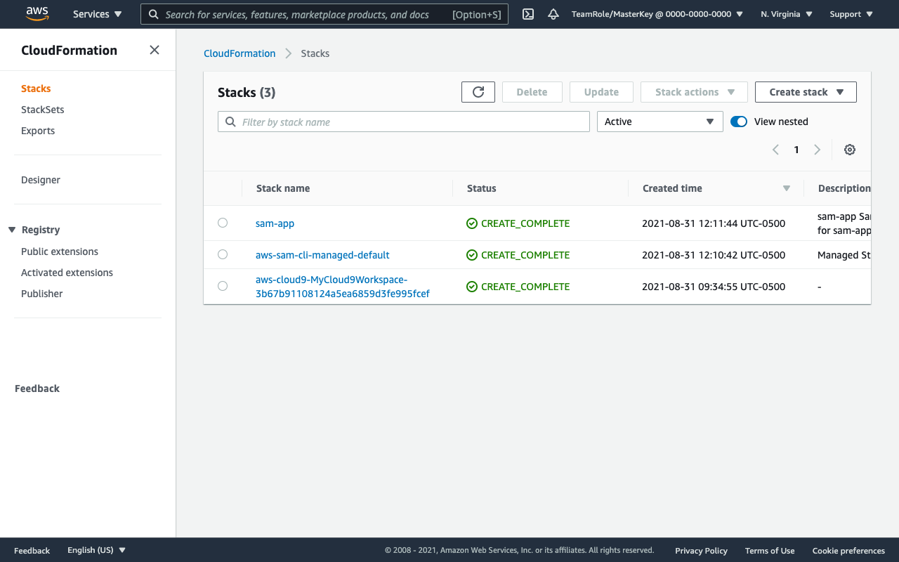The image size is (899, 562).
Task: Click the AWS logo home icon
Action: click(37, 13)
